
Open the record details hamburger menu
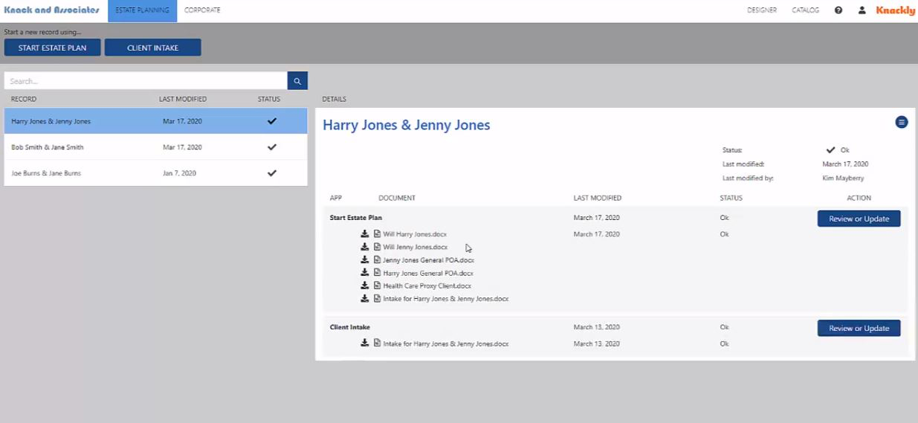902,122
